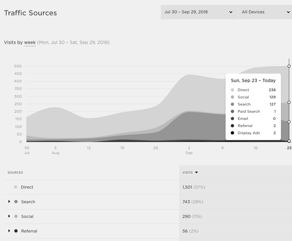
Task: Click the bottom data point marker on the chart baseline
Action: (x=289, y=141)
